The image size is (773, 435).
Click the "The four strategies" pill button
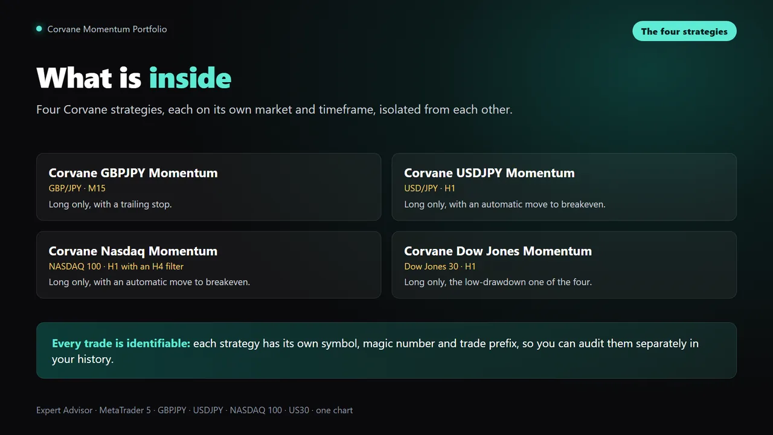pos(684,31)
